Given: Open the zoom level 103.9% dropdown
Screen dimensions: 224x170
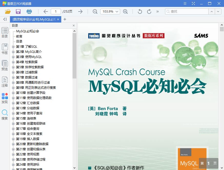Looking at the screenshot, I should point(110,12).
